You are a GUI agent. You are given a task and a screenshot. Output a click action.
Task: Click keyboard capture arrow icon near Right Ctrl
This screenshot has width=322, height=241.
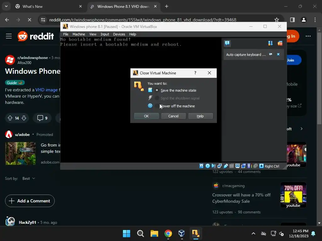coord(261,166)
